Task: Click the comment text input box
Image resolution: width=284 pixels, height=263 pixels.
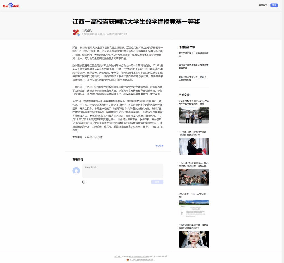Action: coord(123,171)
